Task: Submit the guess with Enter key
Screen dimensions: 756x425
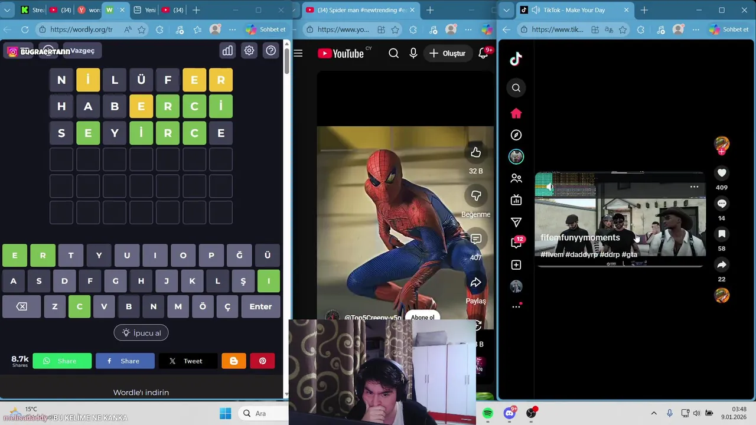Action: point(260,307)
